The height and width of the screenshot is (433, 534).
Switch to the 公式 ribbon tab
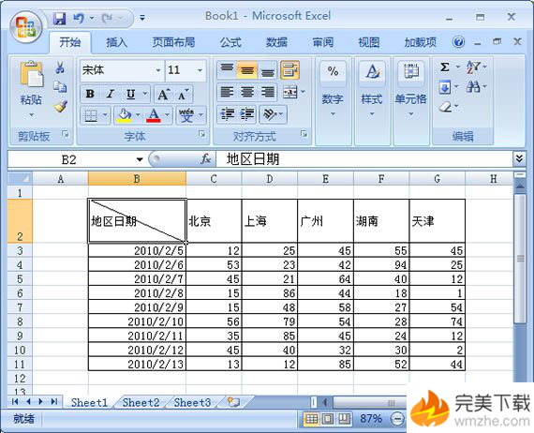click(x=230, y=42)
